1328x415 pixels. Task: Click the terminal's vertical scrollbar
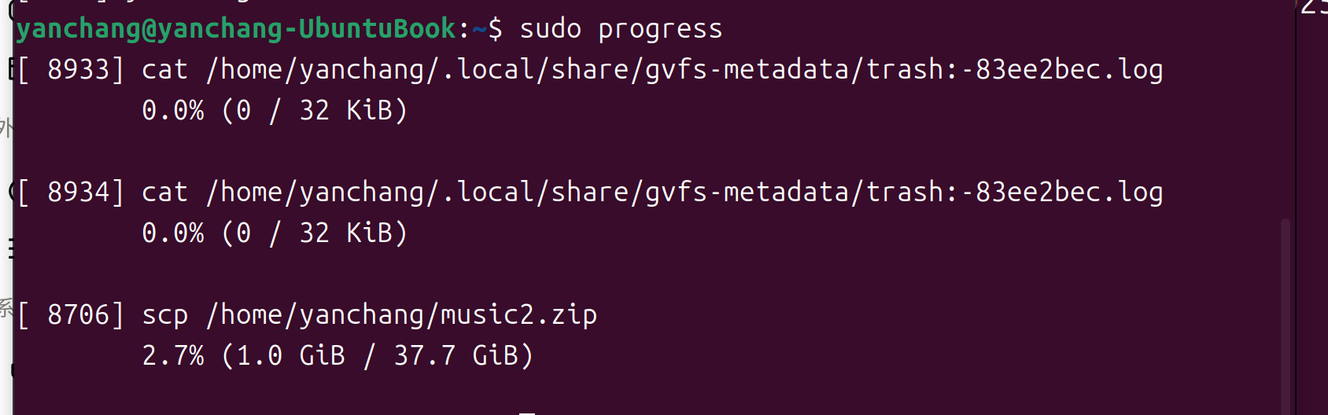[x=1286, y=314]
